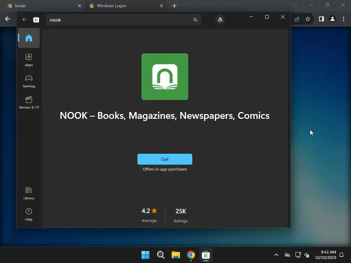Click the search magnifier icon in Store

195,20
